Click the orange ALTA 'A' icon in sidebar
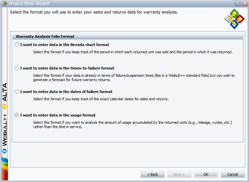This screenshot has width=249, height=182. pos(5,106)
